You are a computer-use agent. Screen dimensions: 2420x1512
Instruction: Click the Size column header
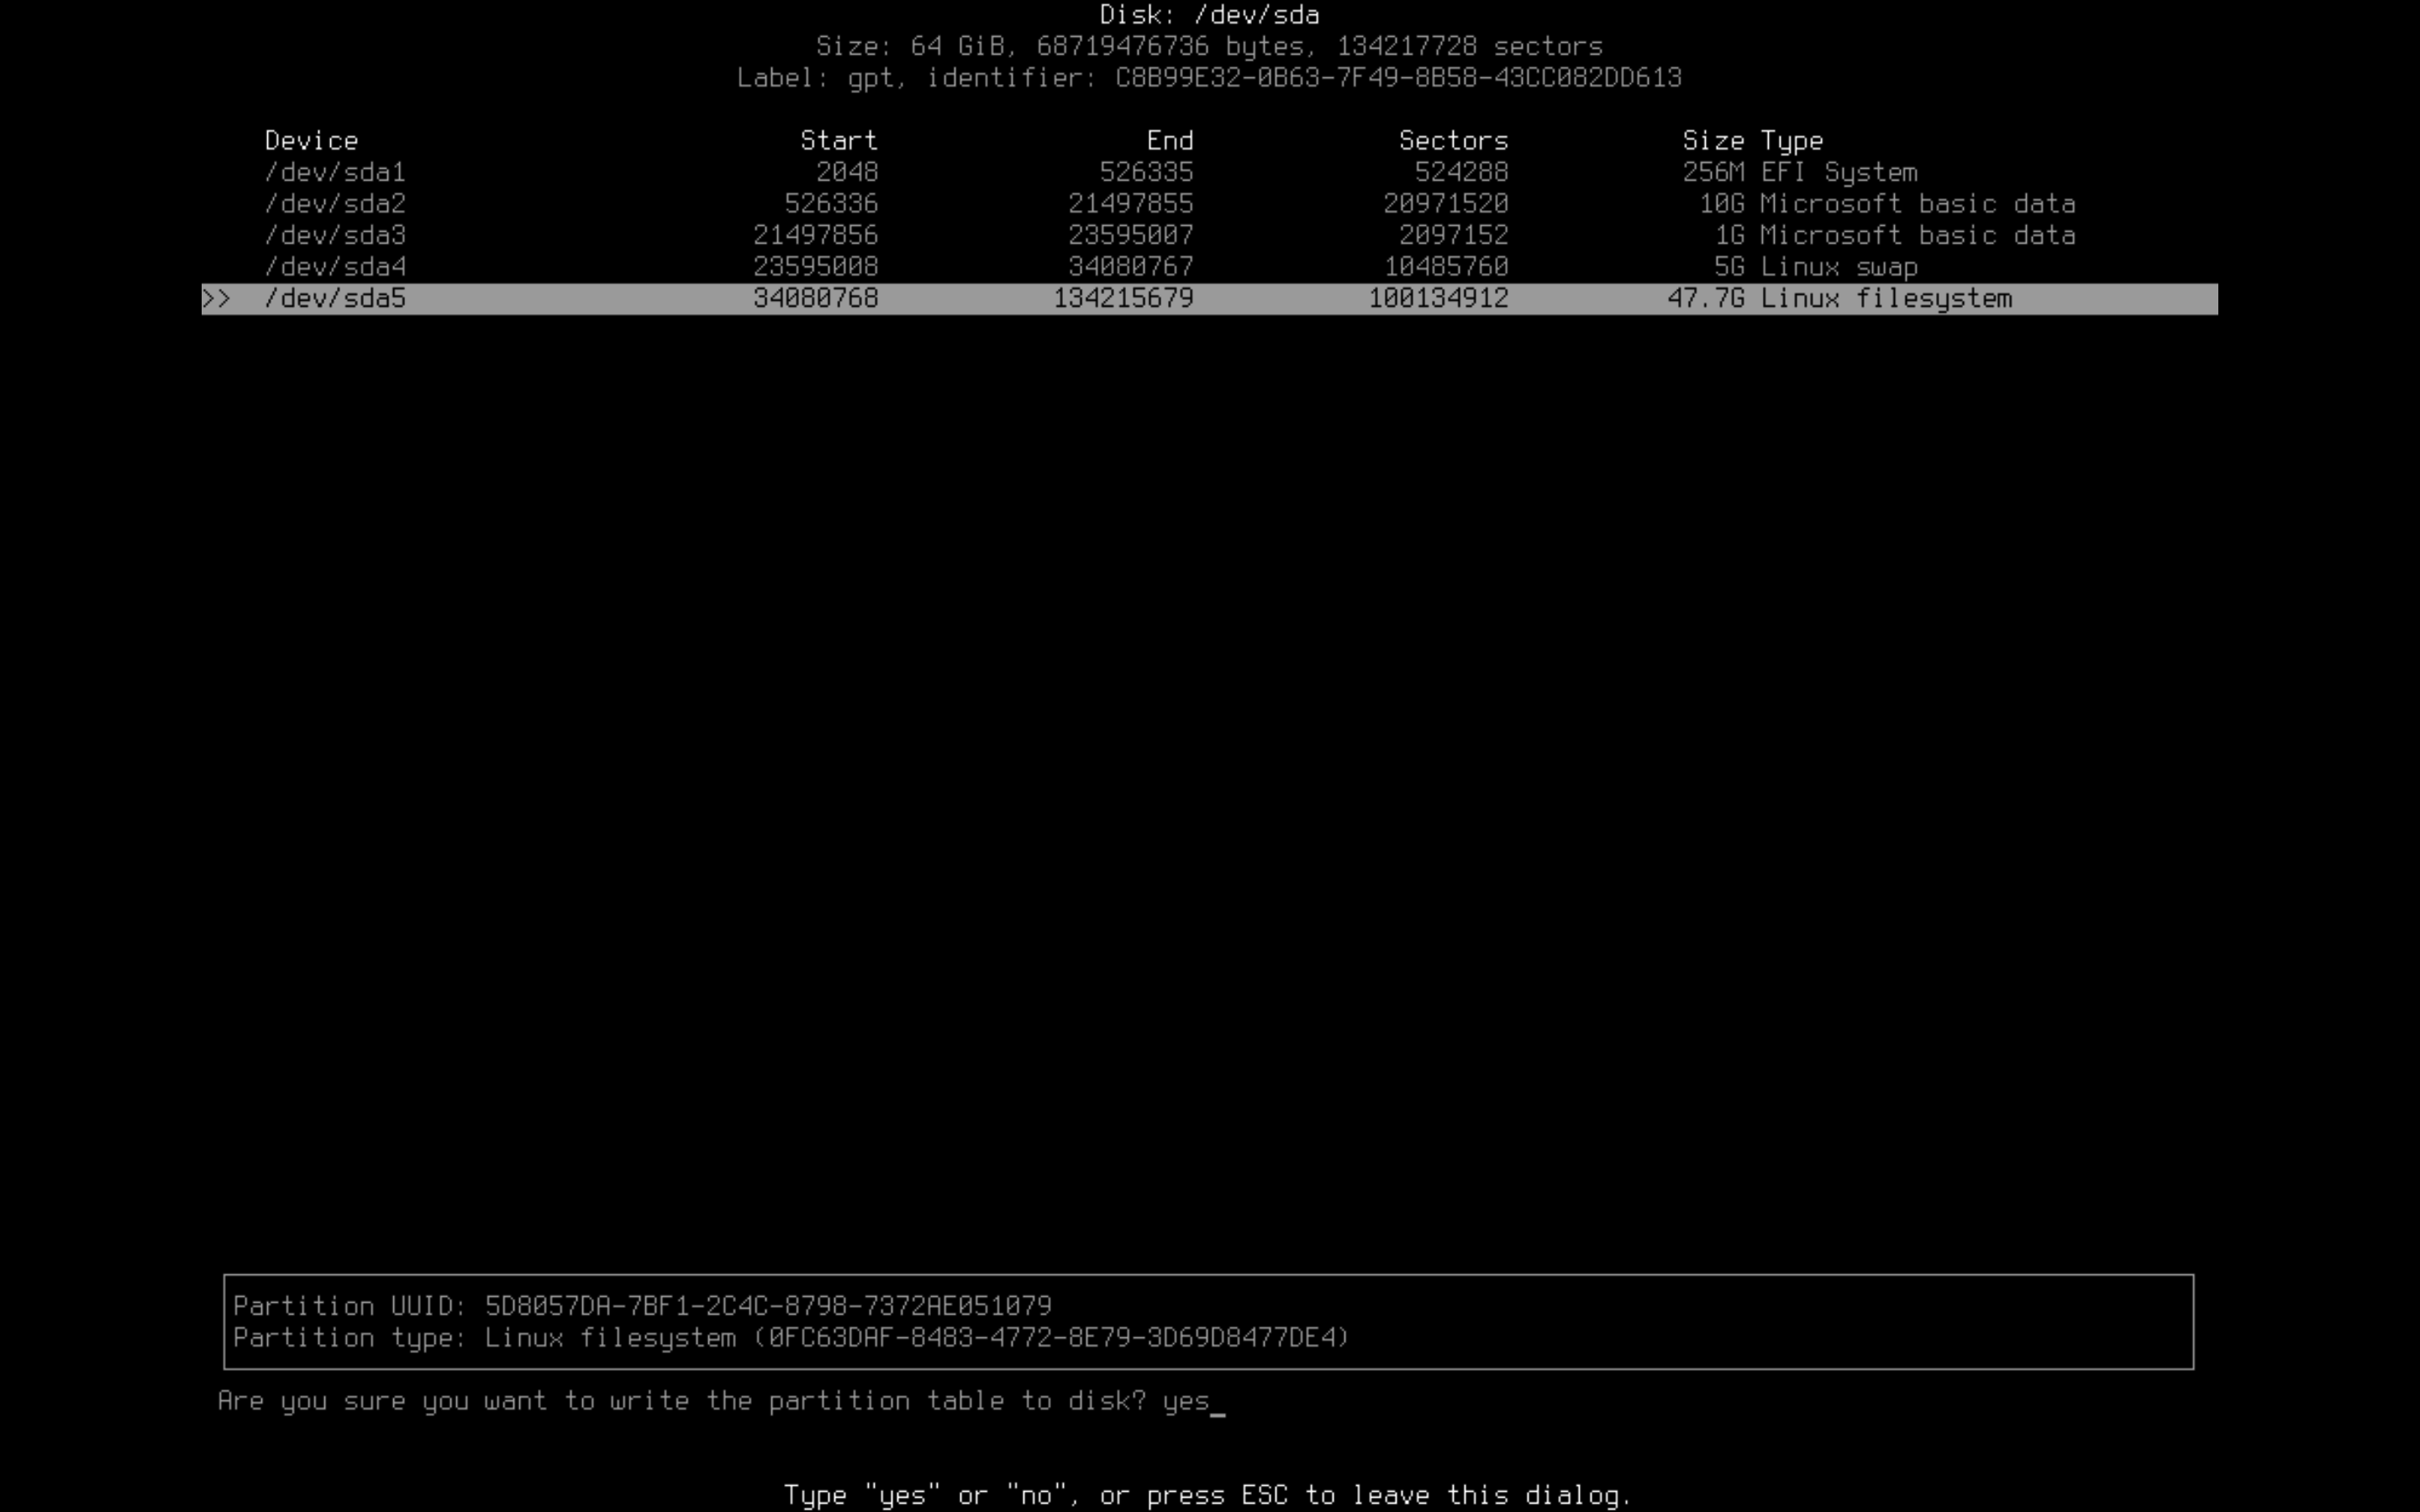tap(1712, 141)
